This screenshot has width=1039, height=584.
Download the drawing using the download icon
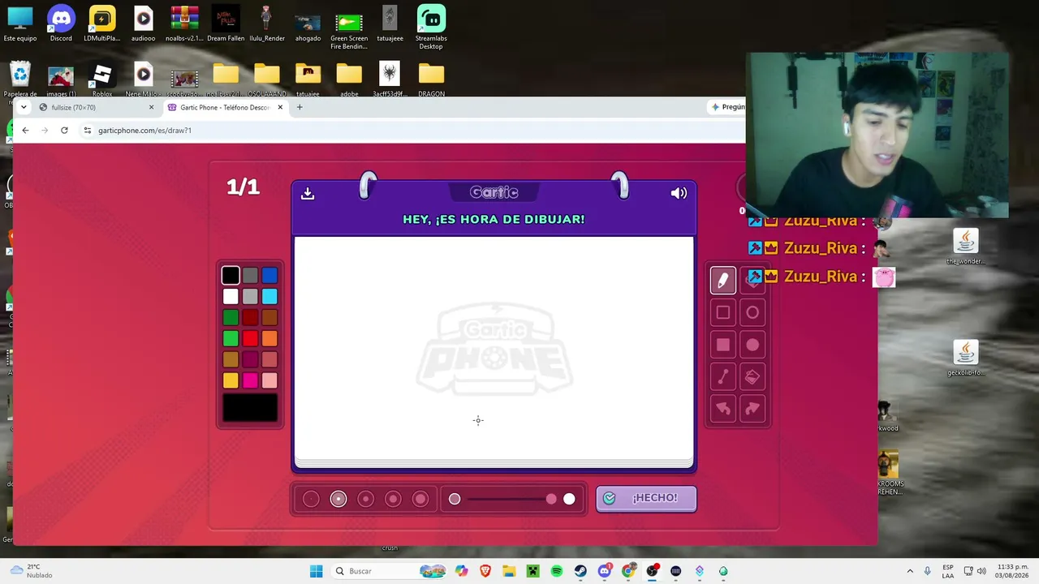point(308,193)
